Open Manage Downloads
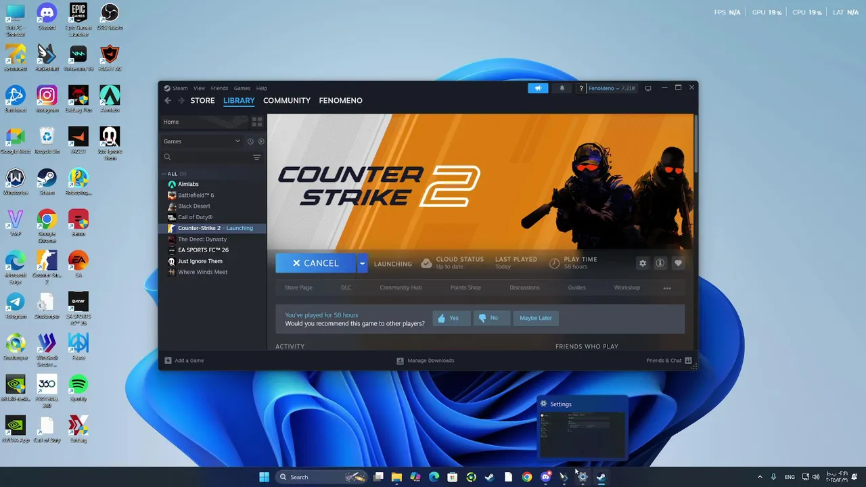This screenshot has width=866, height=487. [x=425, y=361]
